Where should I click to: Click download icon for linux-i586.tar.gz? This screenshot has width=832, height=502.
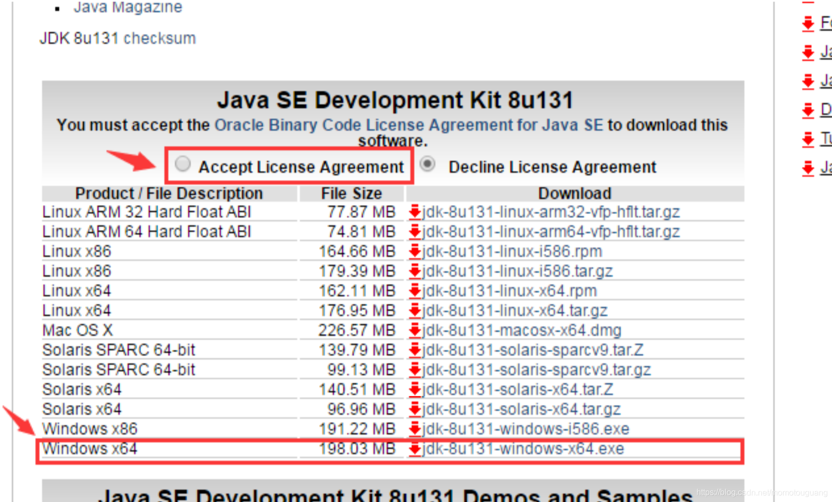415,271
